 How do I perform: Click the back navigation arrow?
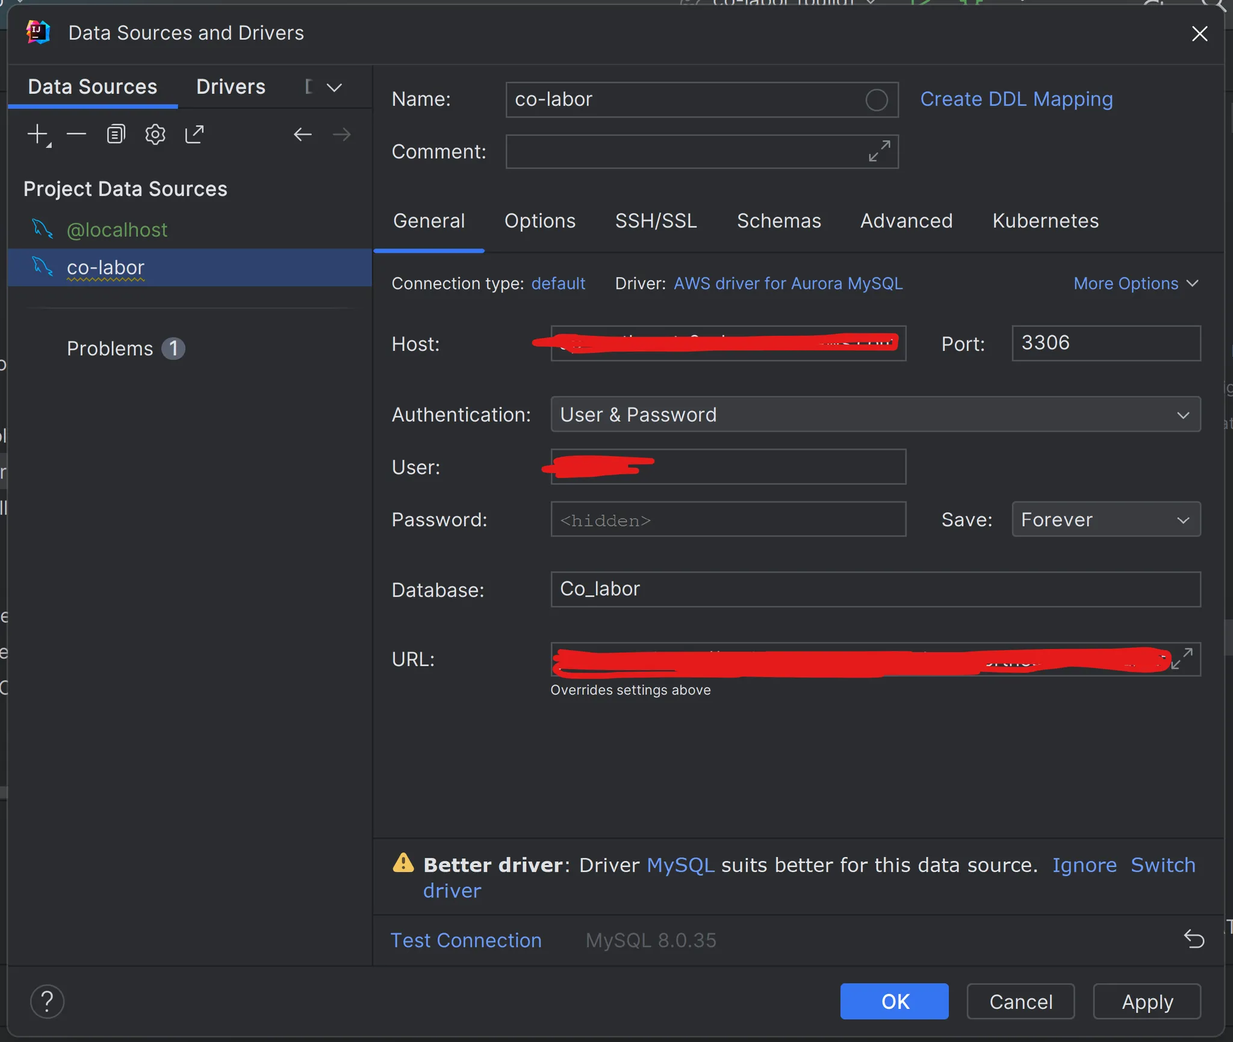coord(302,134)
